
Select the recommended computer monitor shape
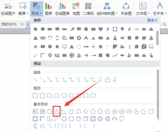click(x=64, y=47)
